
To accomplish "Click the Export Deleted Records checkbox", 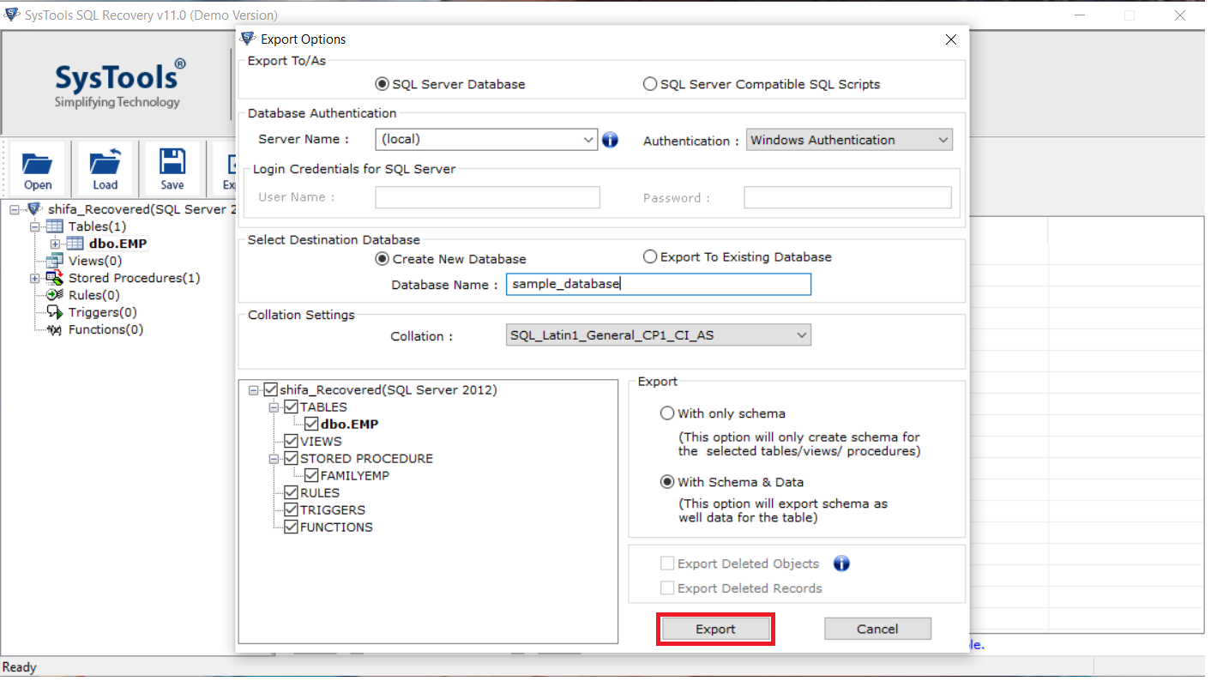I will (x=667, y=588).
